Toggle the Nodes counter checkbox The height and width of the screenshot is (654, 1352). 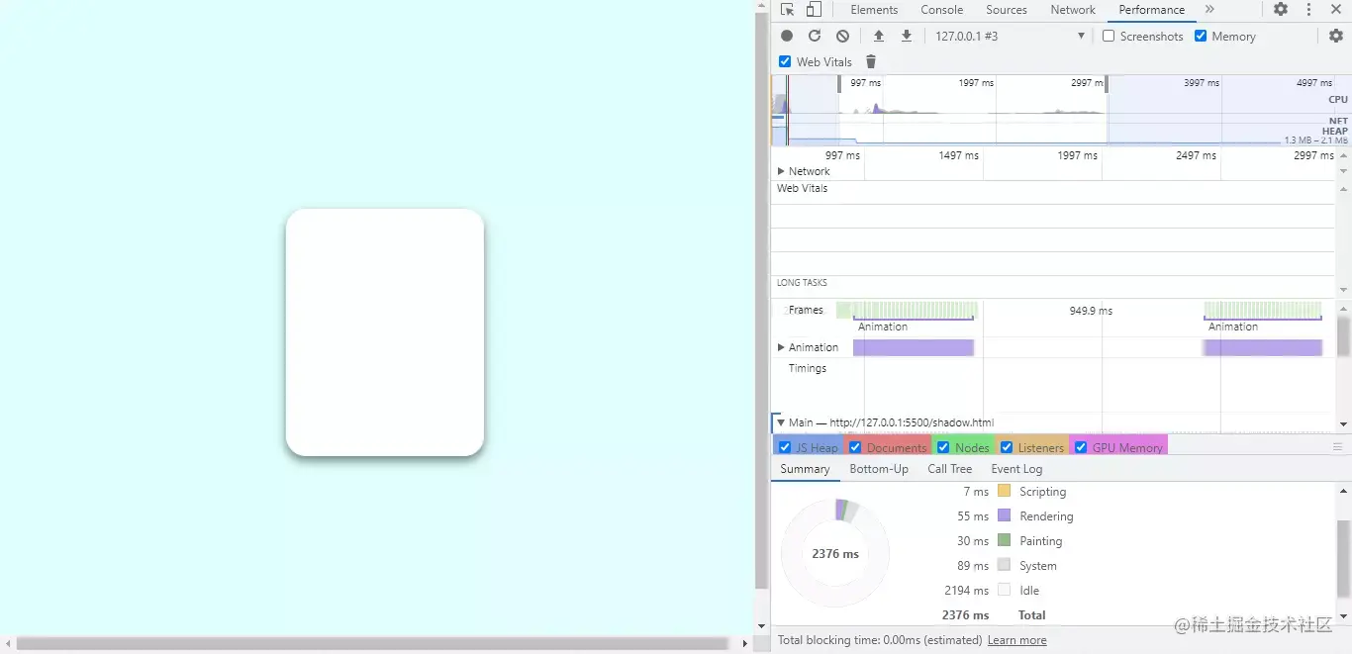point(943,447)
